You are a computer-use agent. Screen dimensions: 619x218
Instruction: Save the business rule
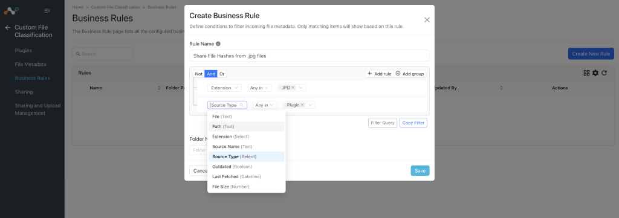(x=420, y=171)
